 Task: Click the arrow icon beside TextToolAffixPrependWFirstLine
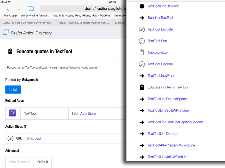(x=142, y=145)
